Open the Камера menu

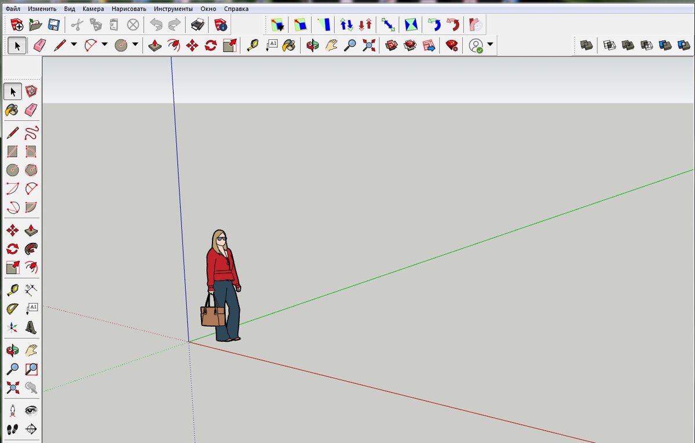93,9
